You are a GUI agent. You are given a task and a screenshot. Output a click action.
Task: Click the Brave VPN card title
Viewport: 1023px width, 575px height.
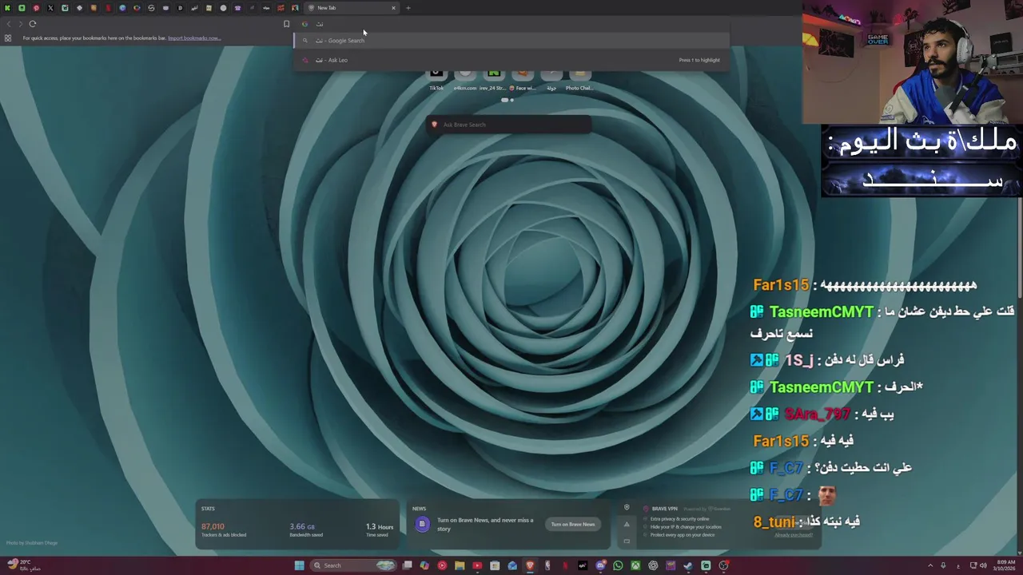pos(664,509)
